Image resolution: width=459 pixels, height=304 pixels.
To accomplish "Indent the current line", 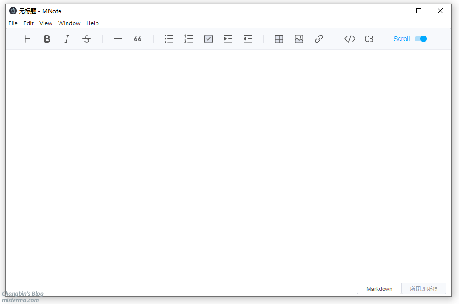I will tap(228, 39).
